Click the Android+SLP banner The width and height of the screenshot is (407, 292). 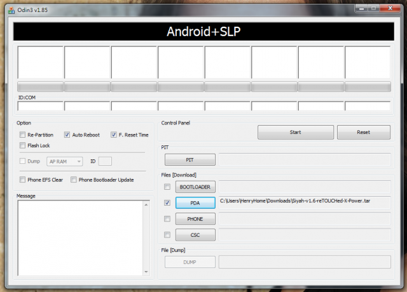point(203,31)
